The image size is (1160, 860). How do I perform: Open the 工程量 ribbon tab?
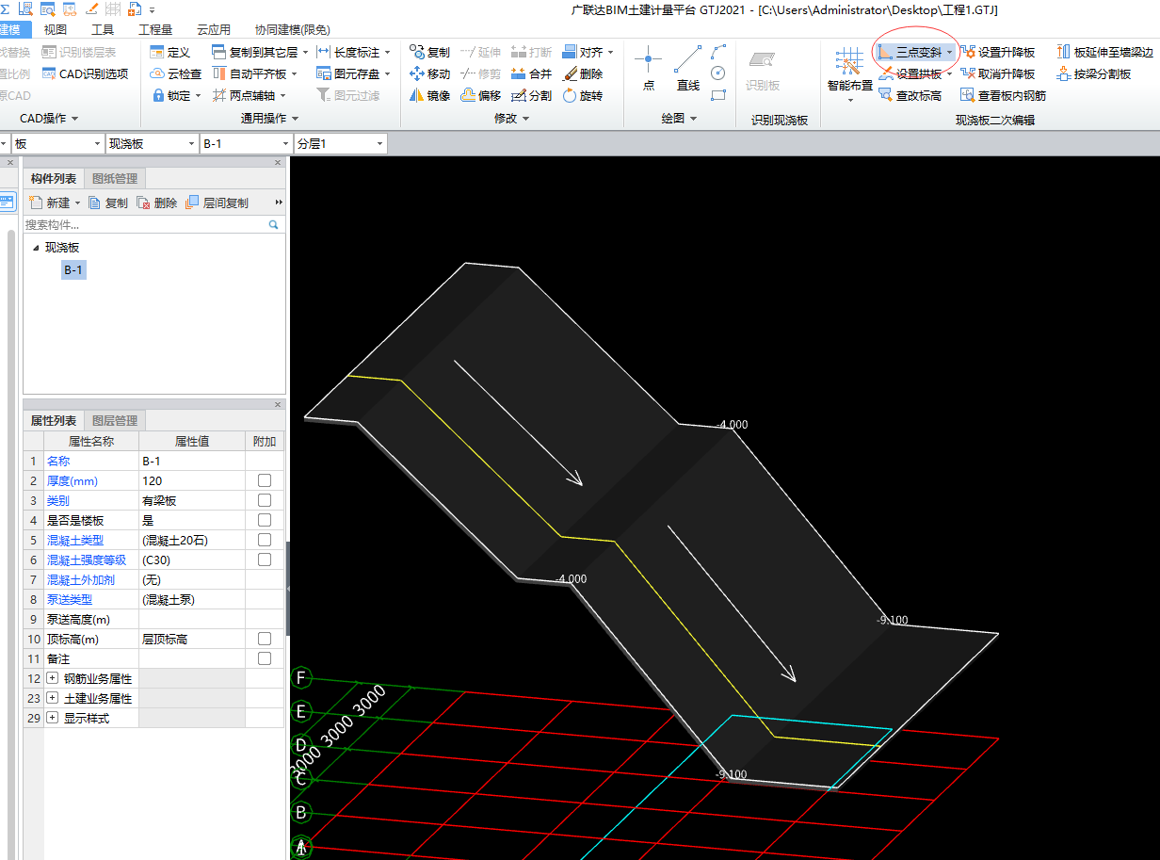tap(155, 29)
